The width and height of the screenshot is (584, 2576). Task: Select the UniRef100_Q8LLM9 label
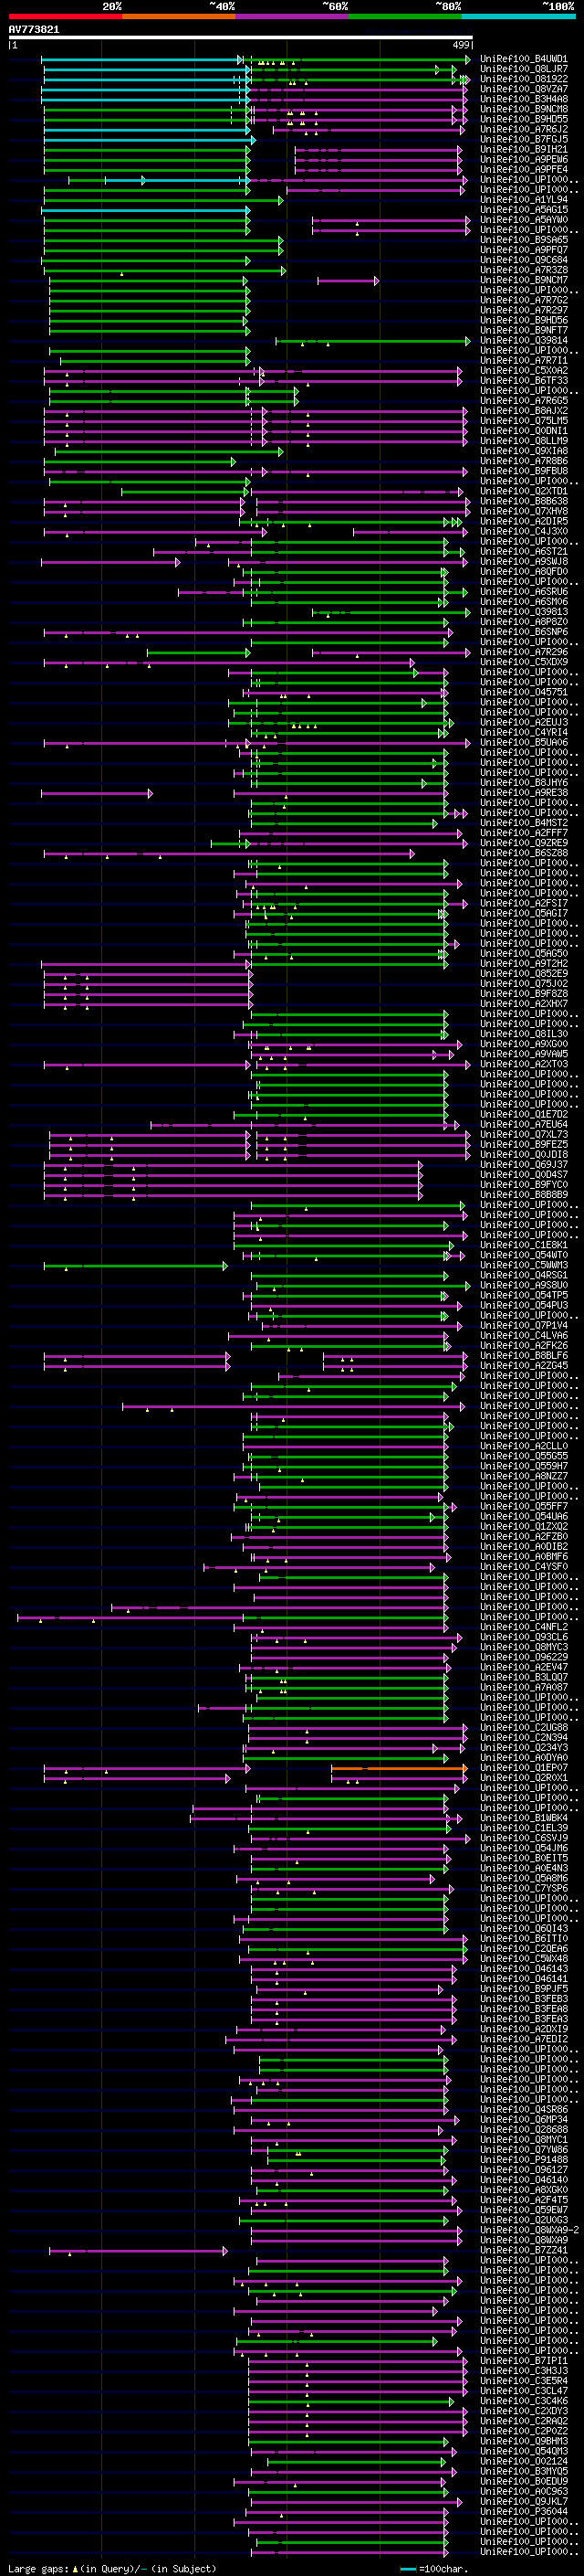pyautogui.click(x=524, y=441)
